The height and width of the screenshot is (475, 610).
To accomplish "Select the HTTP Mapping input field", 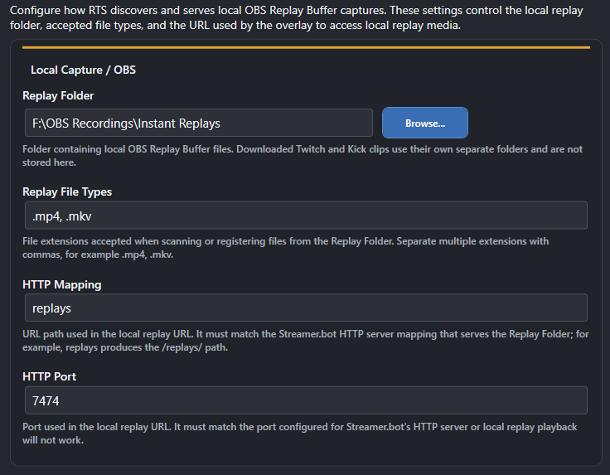I will [x=306, y=308].
